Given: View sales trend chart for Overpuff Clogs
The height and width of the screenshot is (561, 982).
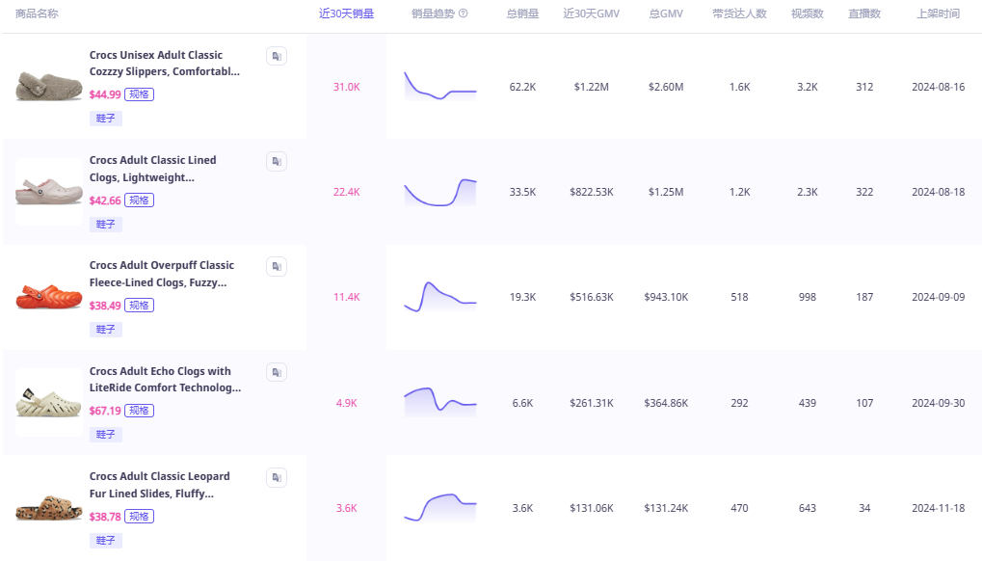Looking at the screenshot, I should [440, 297].
